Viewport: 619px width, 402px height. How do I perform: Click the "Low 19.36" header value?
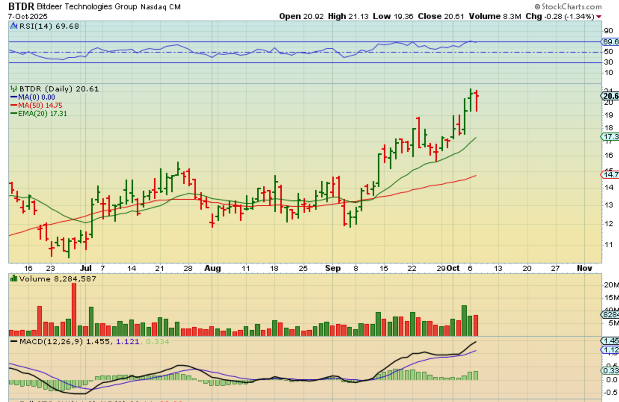[x=393, y=16]
